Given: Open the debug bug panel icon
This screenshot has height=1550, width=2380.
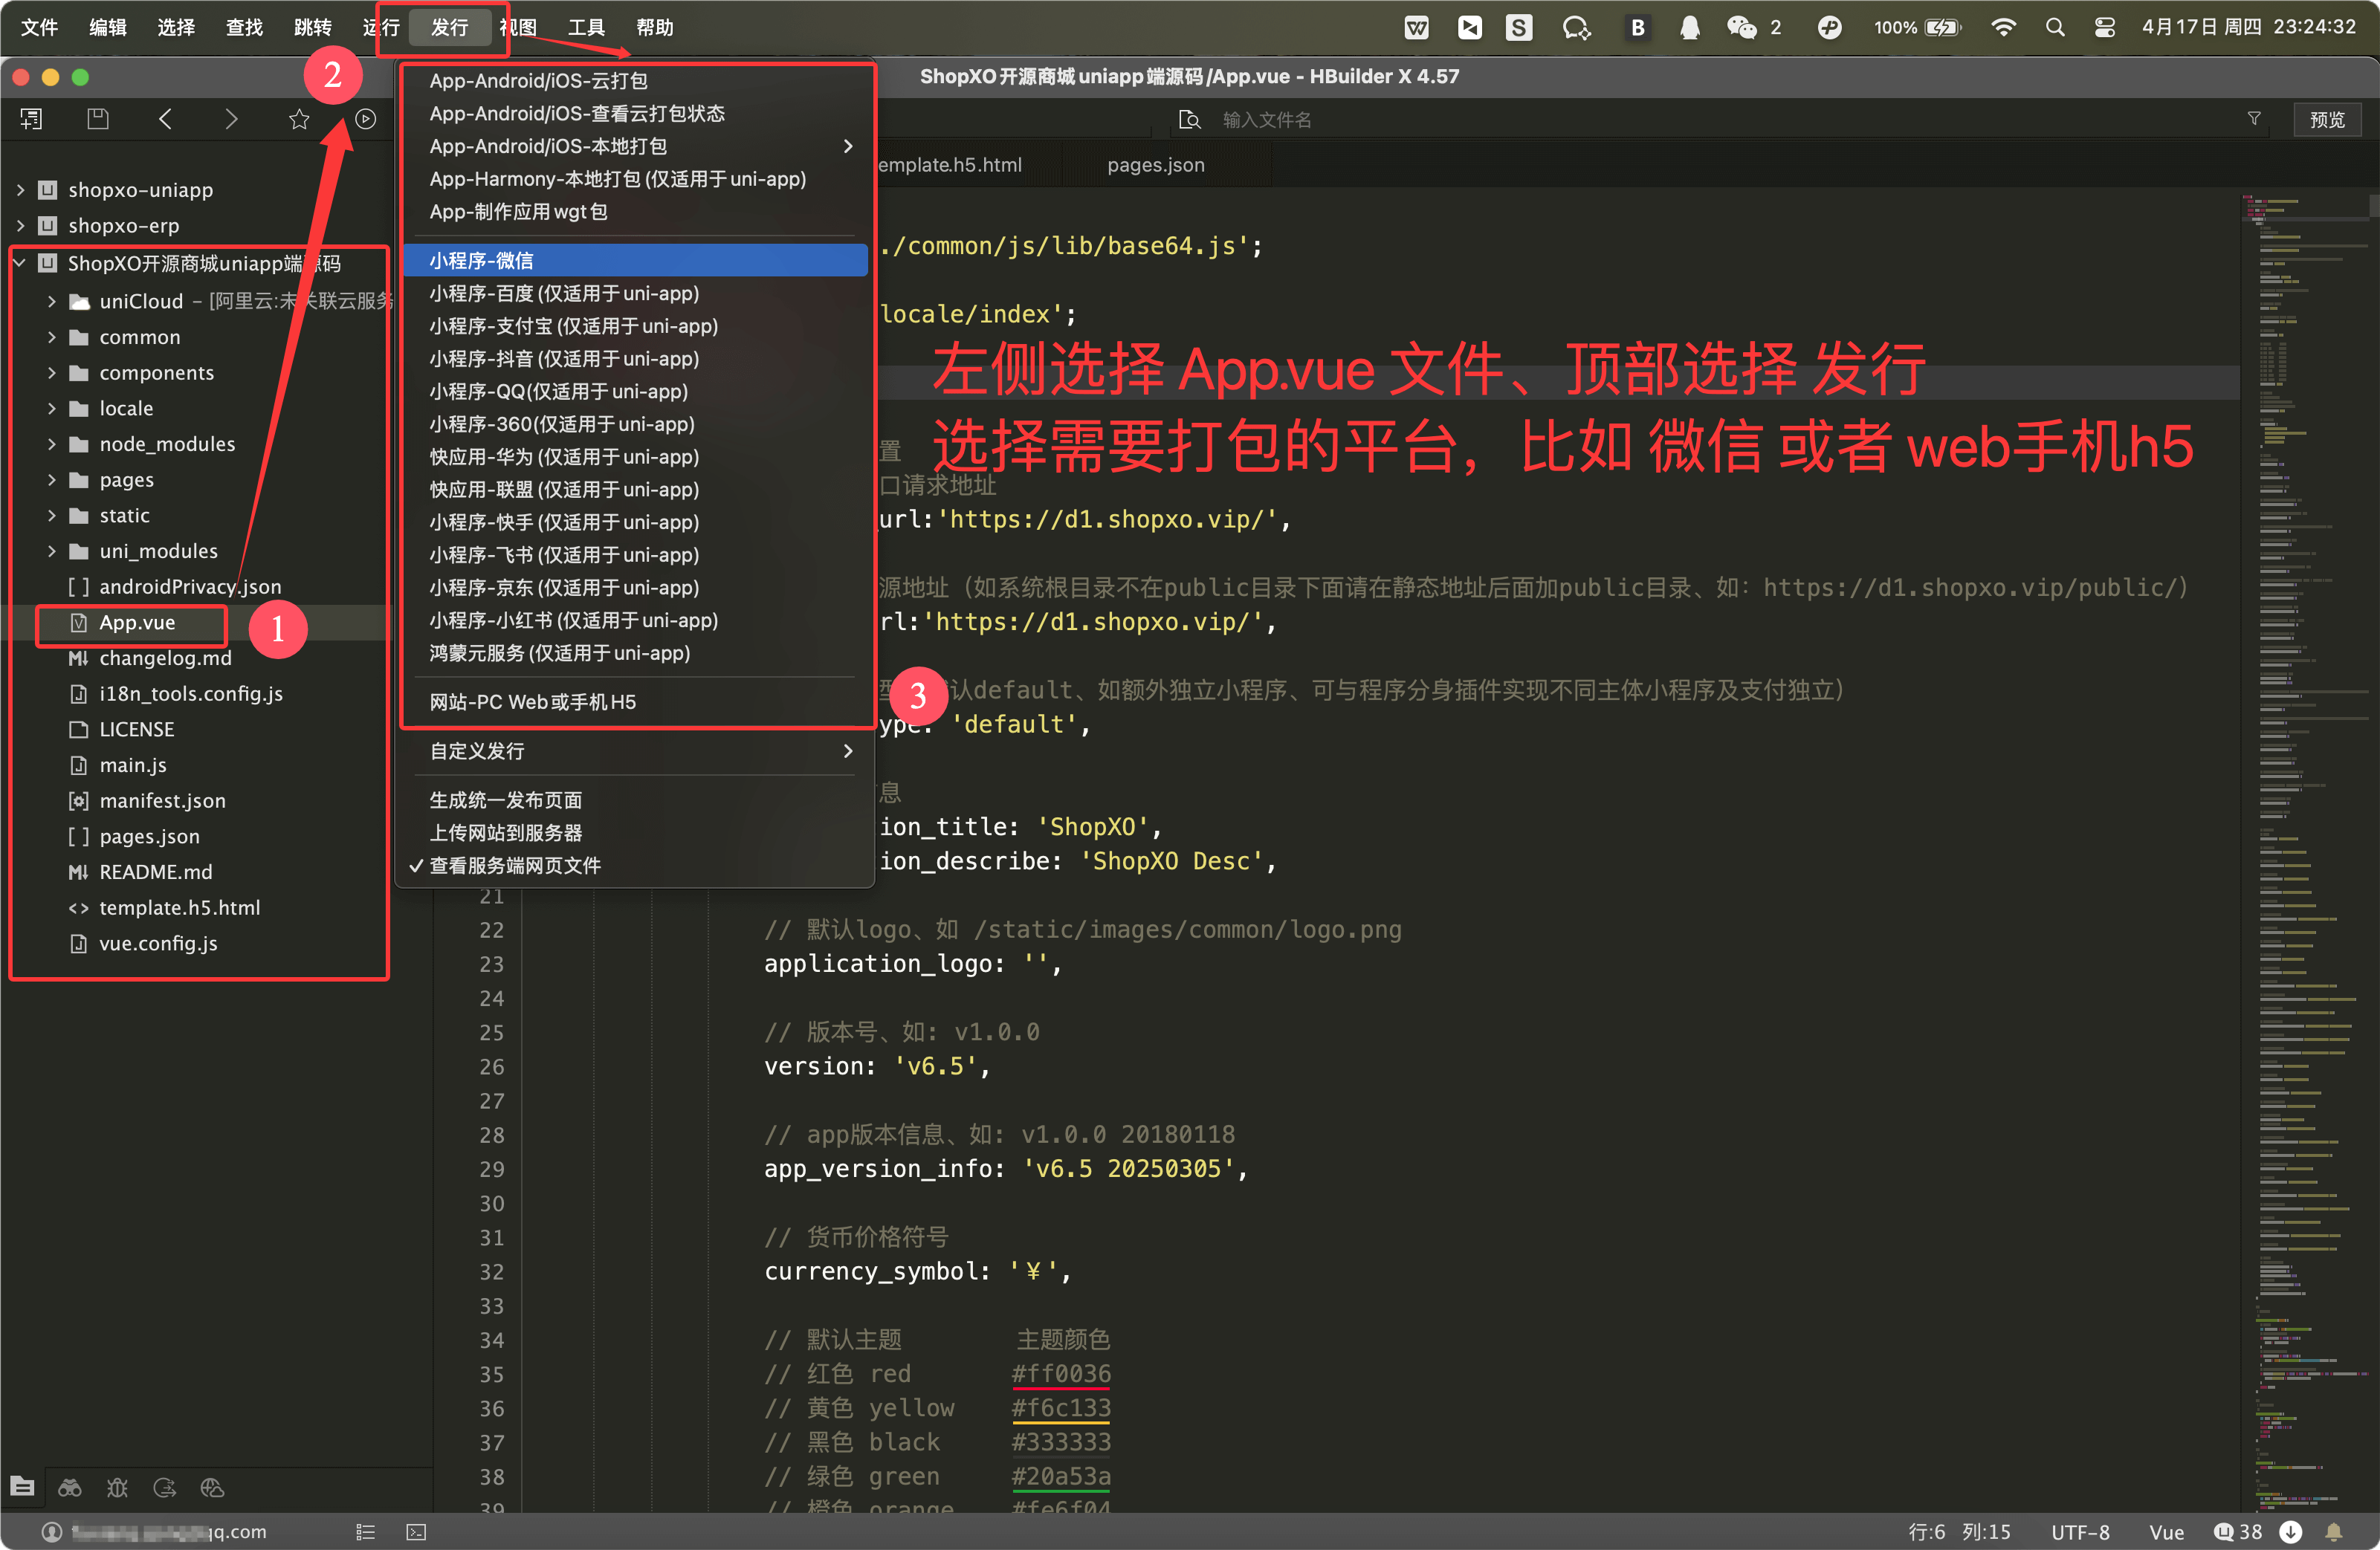Looking at the screenshot, I should tap(117, 1487).
